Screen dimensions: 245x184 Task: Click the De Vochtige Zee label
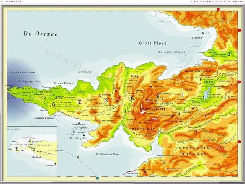tap(78, 138)
